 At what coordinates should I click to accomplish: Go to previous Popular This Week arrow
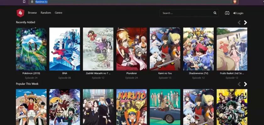click(x=239, y=84)
